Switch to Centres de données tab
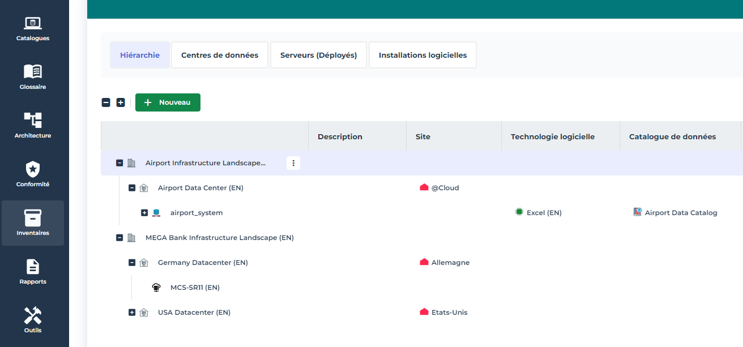Screen dimensions: 743x347 pyautogui.click(x=220, y=55)
